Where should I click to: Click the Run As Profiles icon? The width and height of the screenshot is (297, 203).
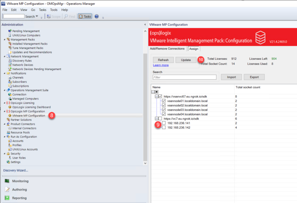pos(10,145)
